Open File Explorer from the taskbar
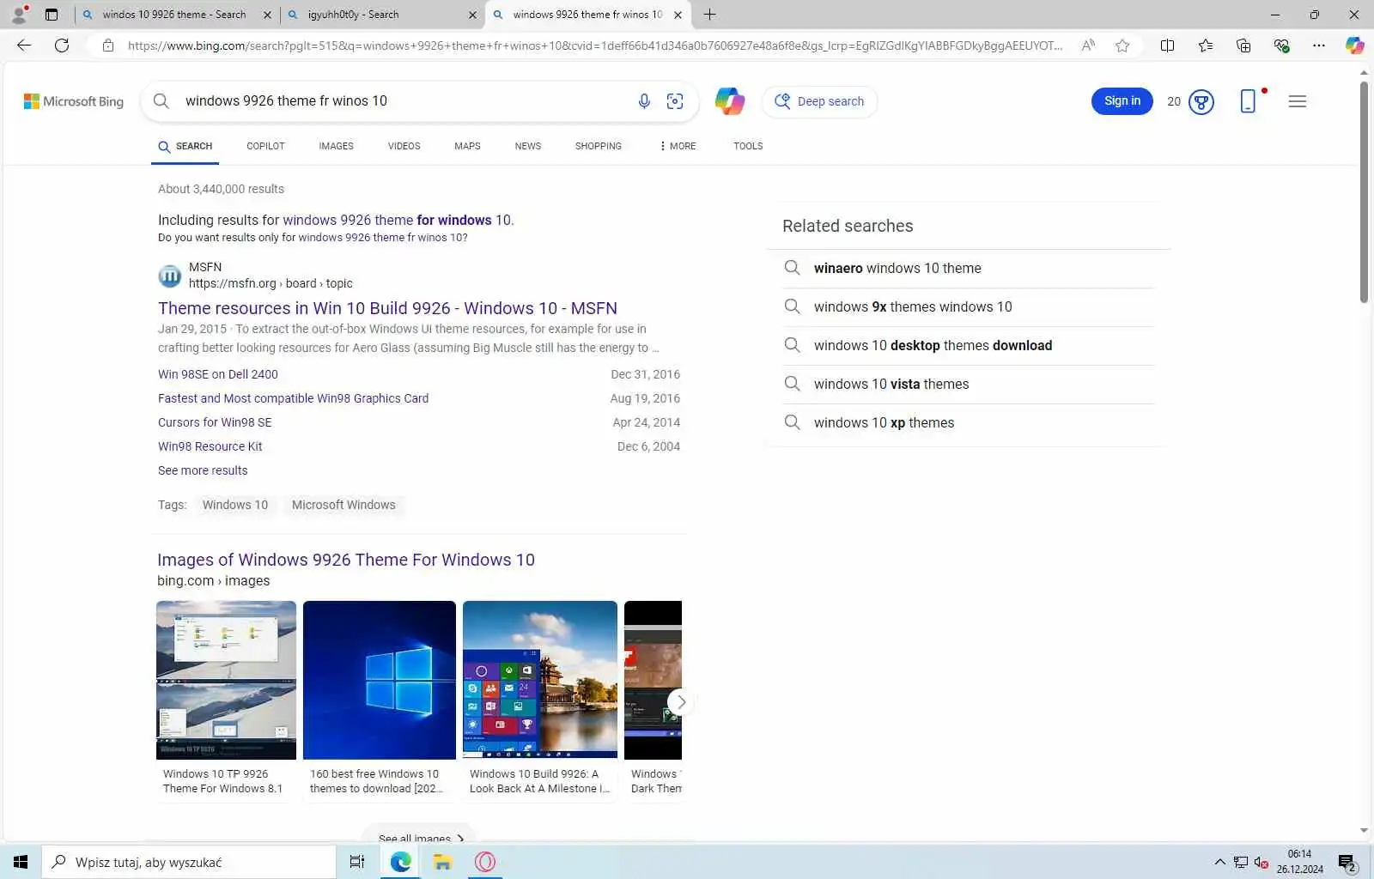The image size is (1374, 879). click(442, 862)
